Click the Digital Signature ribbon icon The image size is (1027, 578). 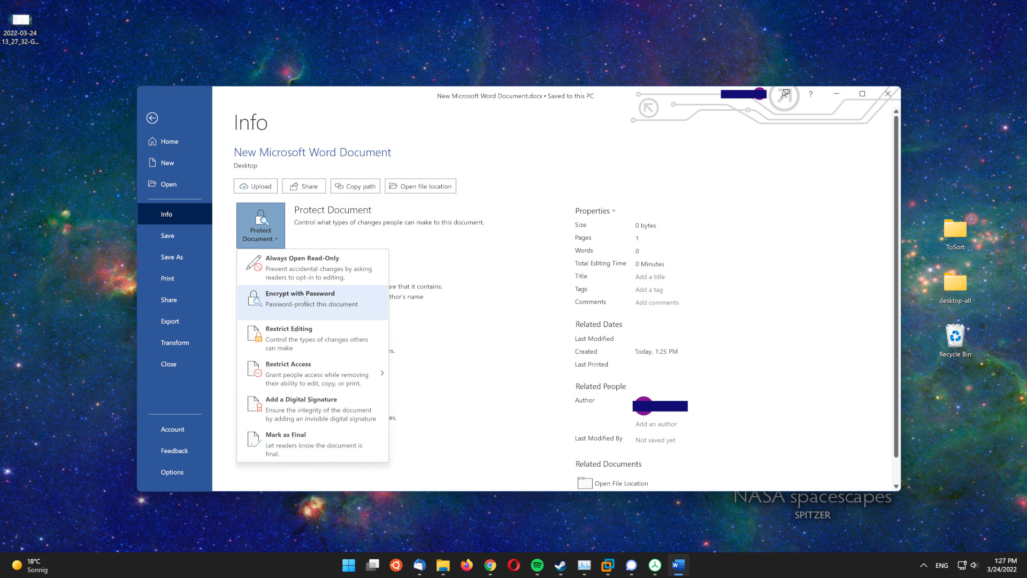pos(255,404)
